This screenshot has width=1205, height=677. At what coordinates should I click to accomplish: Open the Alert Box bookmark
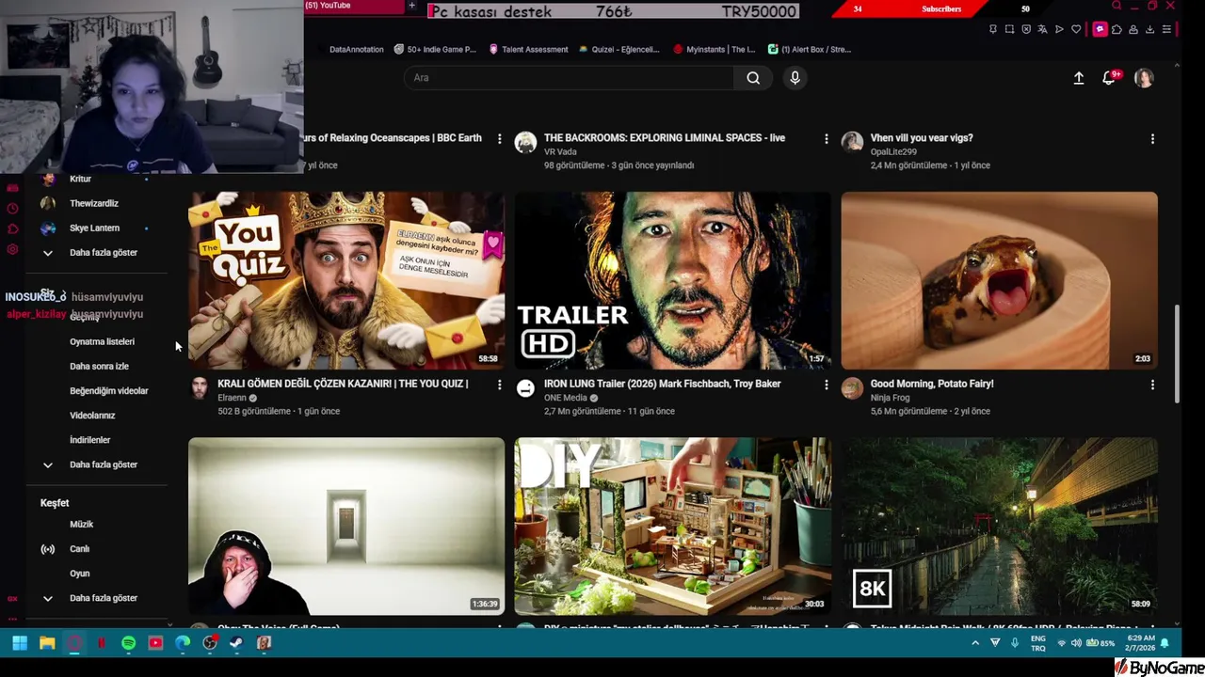click(x=810, y=49)
